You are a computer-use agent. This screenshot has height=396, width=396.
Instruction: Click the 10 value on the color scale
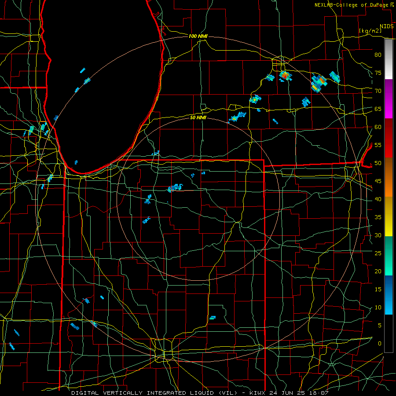pos(378,308)
